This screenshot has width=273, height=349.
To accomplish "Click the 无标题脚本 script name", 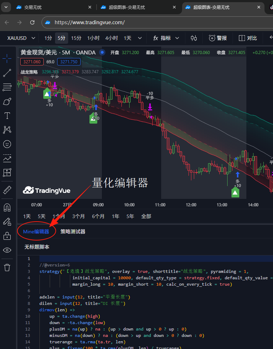I will [37, 247].
